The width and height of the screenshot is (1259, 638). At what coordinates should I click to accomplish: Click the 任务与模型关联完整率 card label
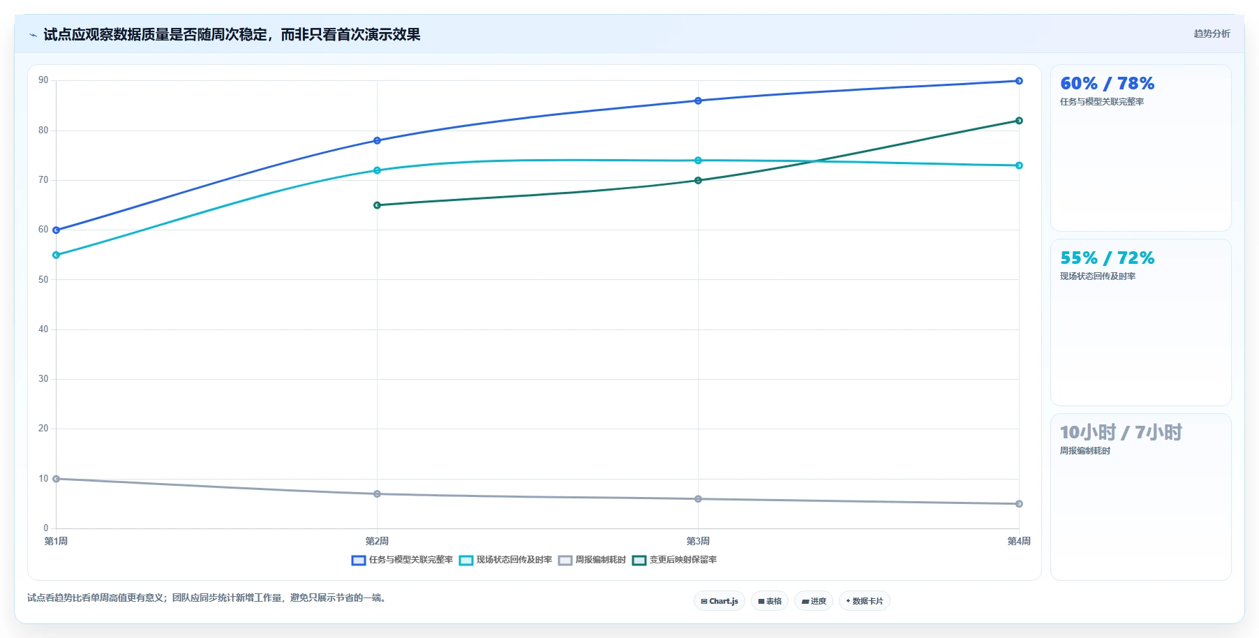tap(1102, 102)
